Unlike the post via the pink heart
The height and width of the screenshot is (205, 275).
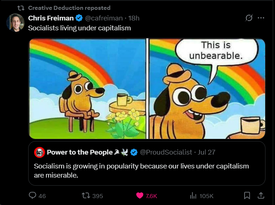pyautogui.click(x=140, y=196)
